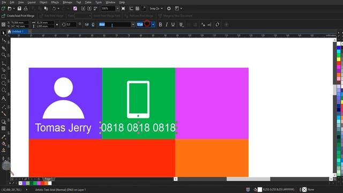This screenshot has width=343, height=193.
Task: Select the Drop Shadow tool
Action: point(4,122)
